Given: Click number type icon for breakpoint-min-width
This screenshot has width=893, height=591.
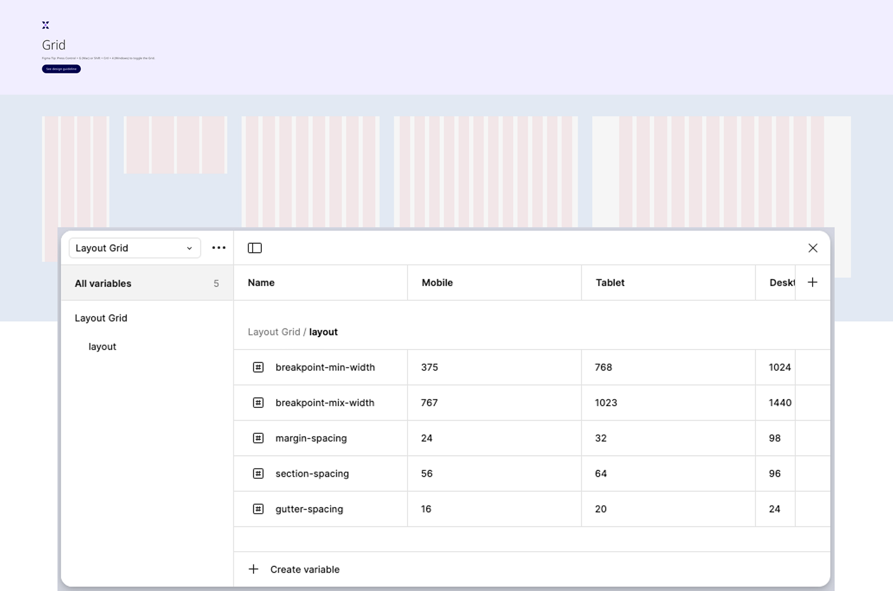Looking at the screenshot, I should tap(258, 367).
